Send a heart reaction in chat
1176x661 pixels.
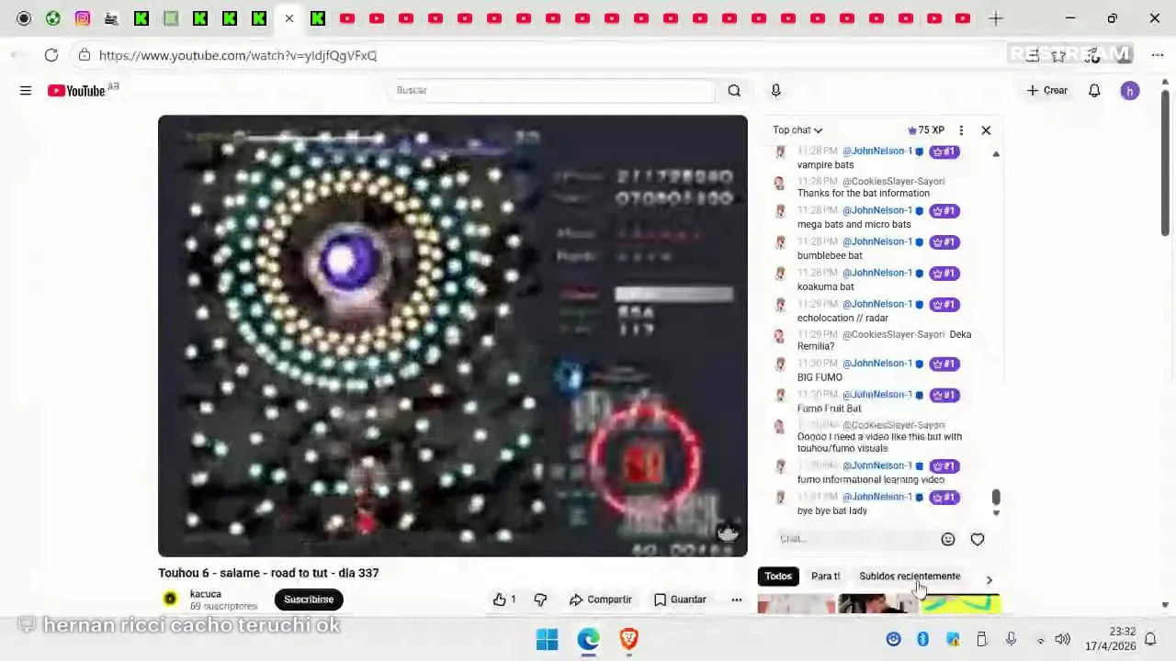(978, 540)
